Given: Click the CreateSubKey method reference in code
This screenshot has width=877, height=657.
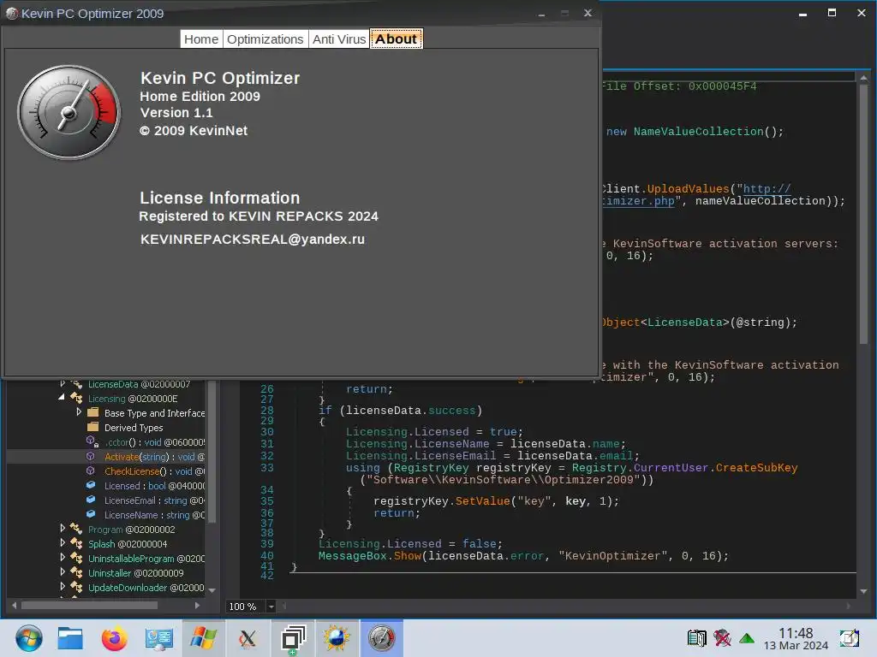Looking at the screenshot, I should [x=756, y=468].
